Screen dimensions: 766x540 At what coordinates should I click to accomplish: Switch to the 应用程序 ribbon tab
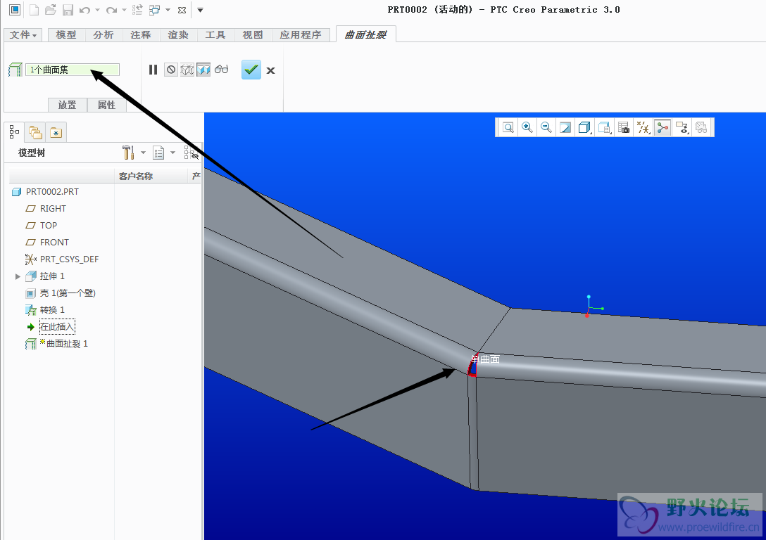[301, 34]
